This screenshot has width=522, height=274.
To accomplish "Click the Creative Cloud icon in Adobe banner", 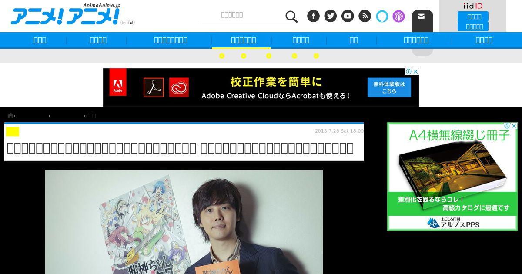I will (x=179, y=87).
